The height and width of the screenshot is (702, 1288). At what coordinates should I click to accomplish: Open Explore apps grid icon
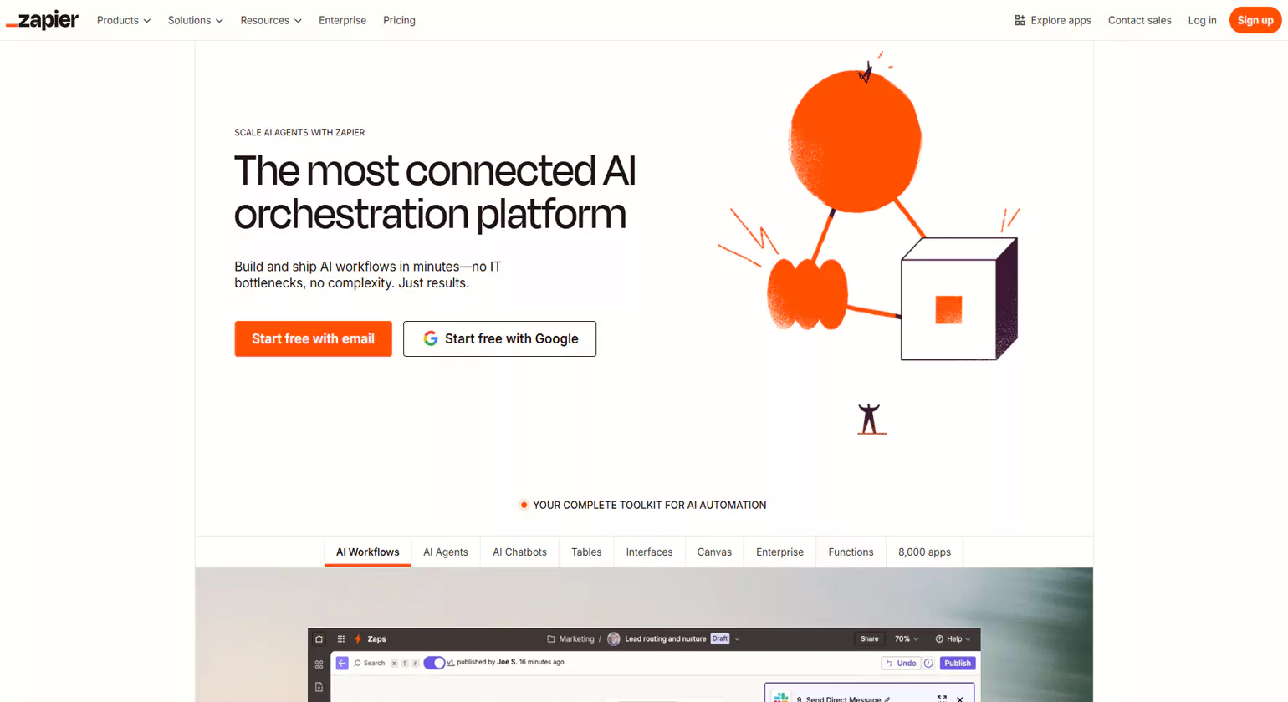coord(1020,20)
